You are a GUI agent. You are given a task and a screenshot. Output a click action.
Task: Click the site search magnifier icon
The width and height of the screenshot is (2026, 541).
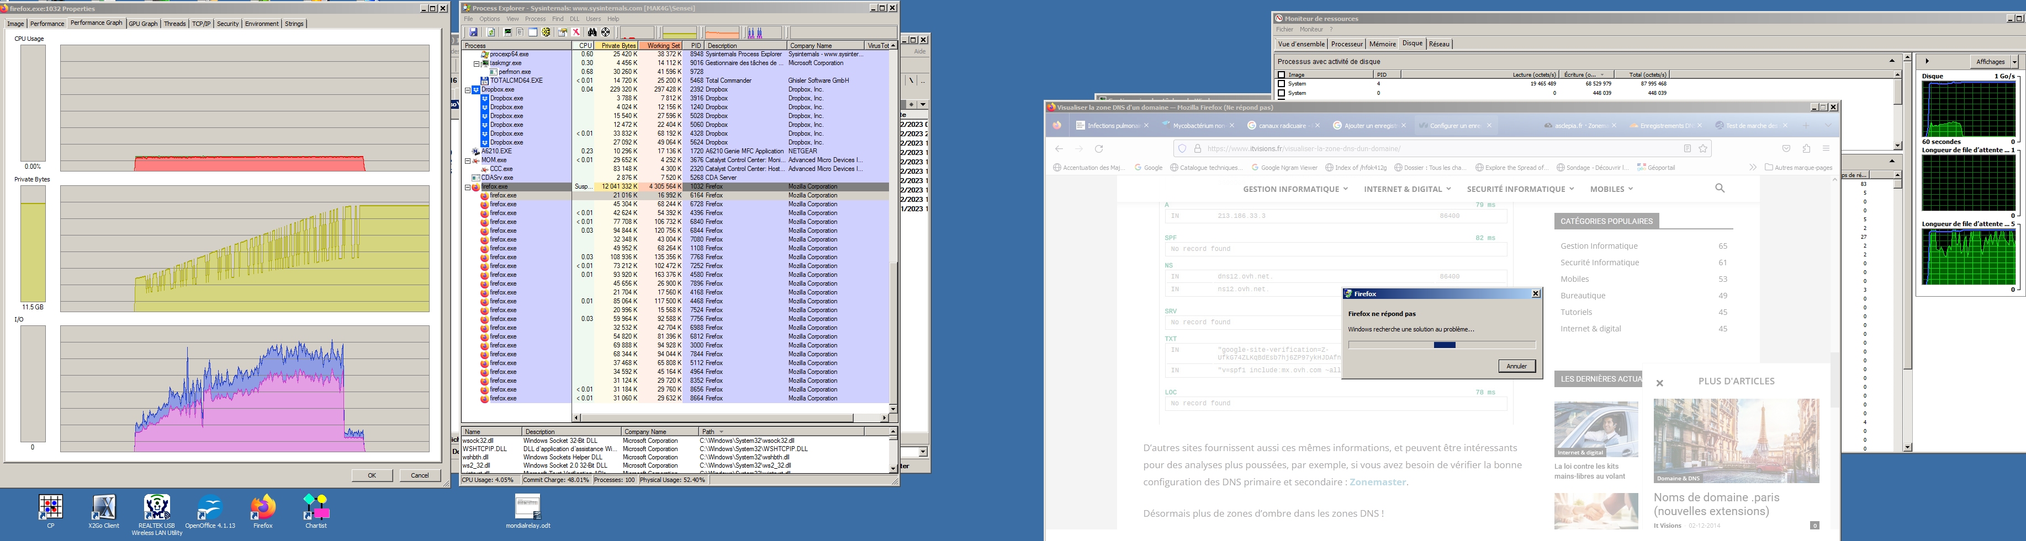point(1720,188)
